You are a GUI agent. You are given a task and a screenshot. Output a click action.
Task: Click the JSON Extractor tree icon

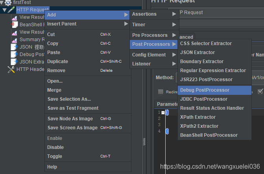[x=15, y=62]
